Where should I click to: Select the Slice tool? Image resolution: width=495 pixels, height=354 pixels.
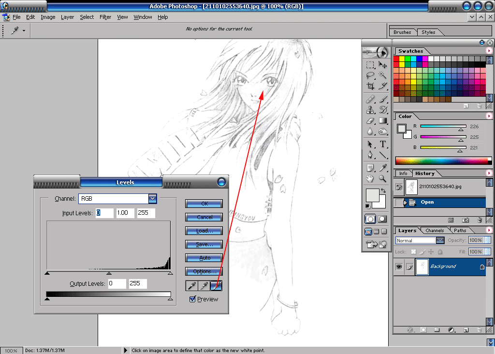click(383, 86)
